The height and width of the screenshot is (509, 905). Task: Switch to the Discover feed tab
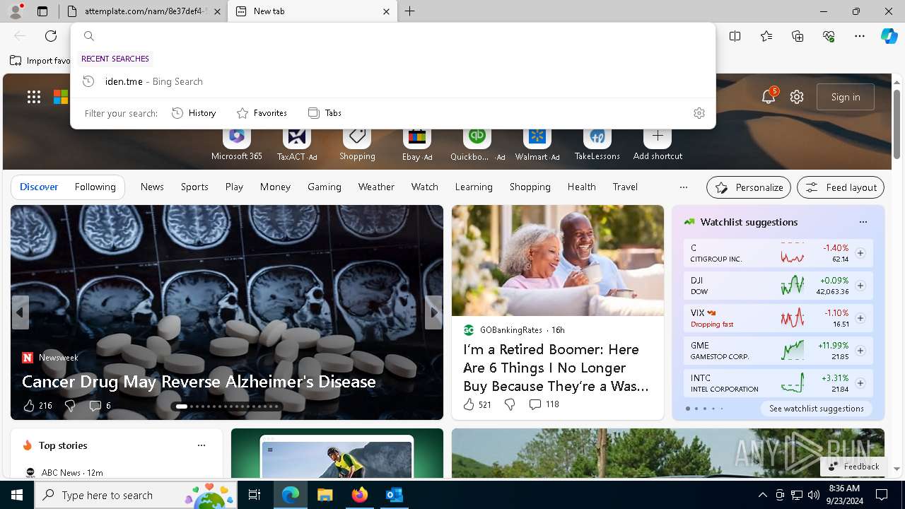coord(39,187)
